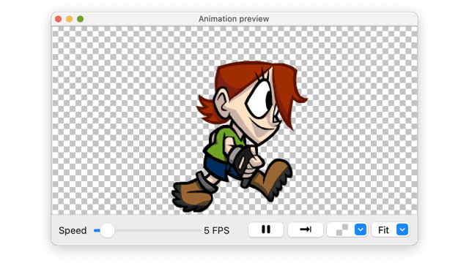Image resolution: width=469 pixels, height=263 pixels.
Task: Click the Speed label
Action: click(73, 231)
